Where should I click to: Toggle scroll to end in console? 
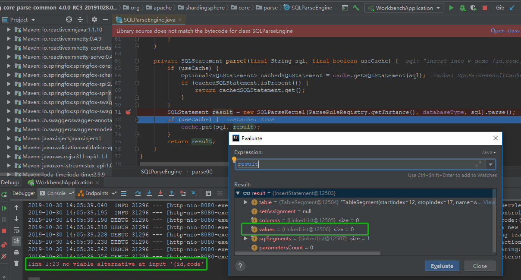pyautogui.click(x=16, y=241)
